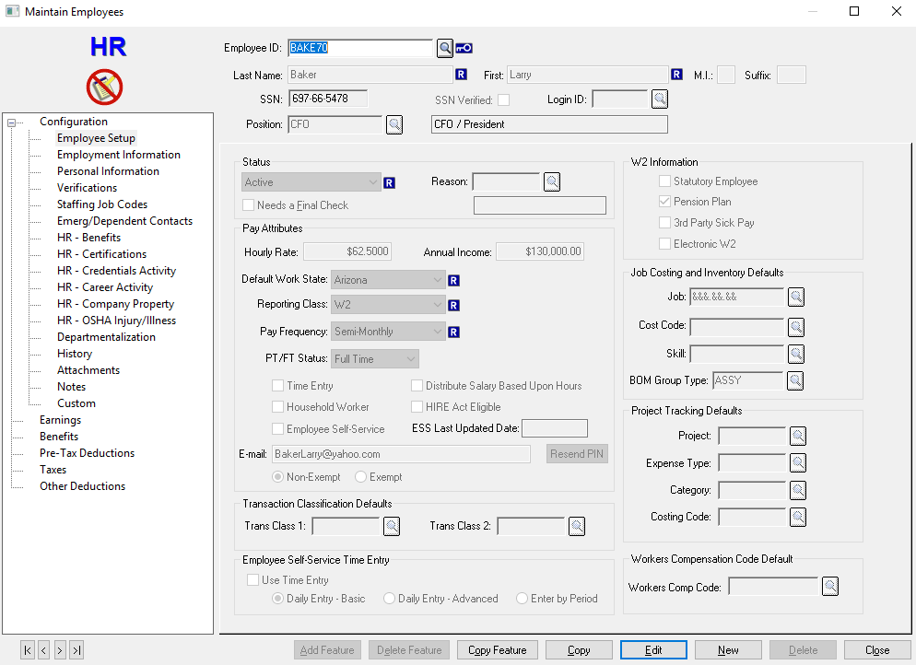
Task: Enable the Pension Plan checkbox
Action: click(x=665, y=202)
